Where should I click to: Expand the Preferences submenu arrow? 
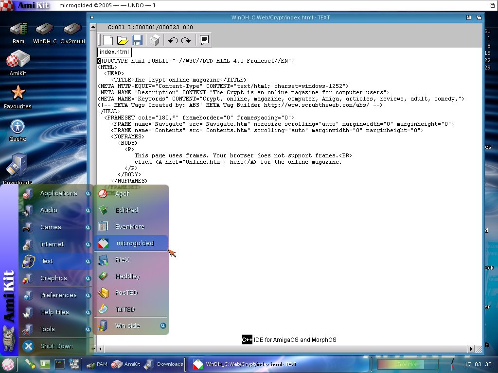pos(88,295)
